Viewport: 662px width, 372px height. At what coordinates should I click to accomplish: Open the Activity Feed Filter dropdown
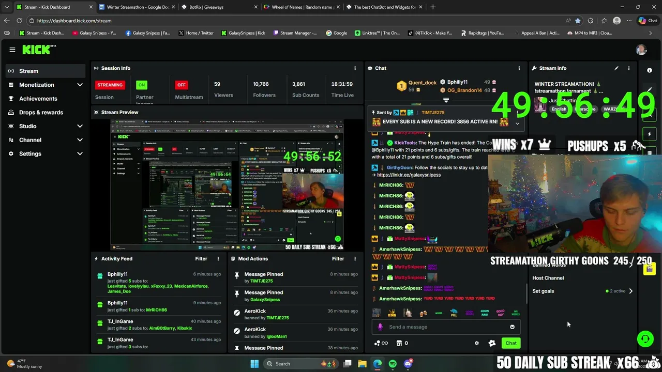tap(201, 259)
